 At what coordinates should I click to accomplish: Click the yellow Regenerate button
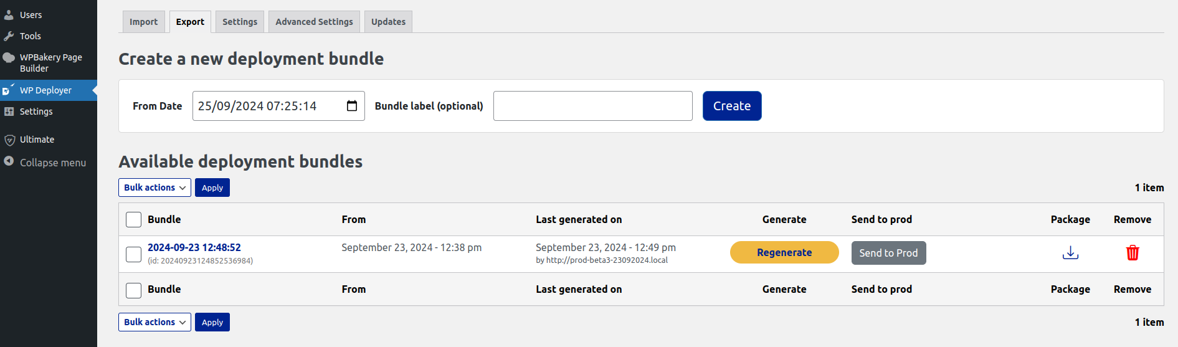coord(784,252)
